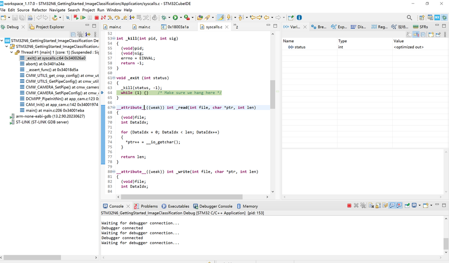Image resolution: width=449 pixels, height=263 pixels.
Task: Select the status variable row
Action: coord(300,47)
